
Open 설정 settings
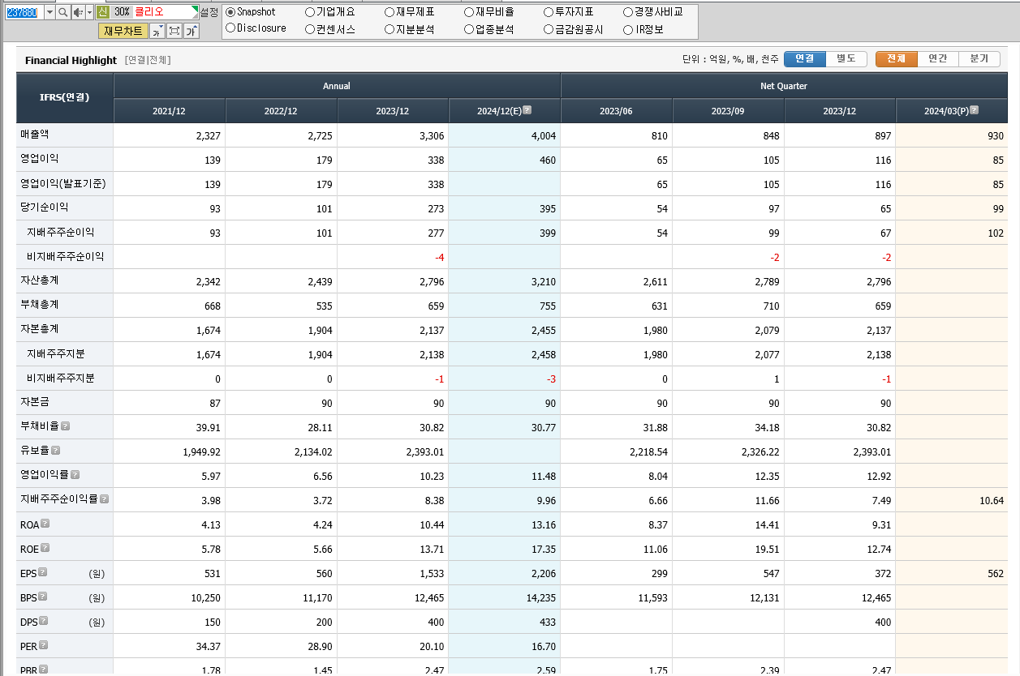[x=209, y=12]
